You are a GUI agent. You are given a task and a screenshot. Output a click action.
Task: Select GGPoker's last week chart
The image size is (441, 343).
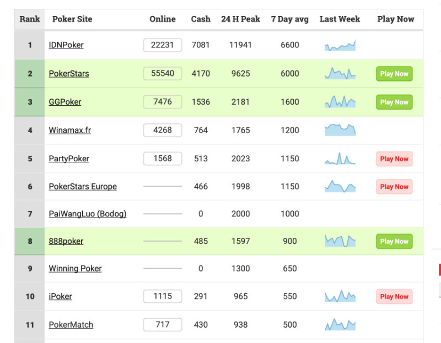pyautogui.click(x=340, y=102)
